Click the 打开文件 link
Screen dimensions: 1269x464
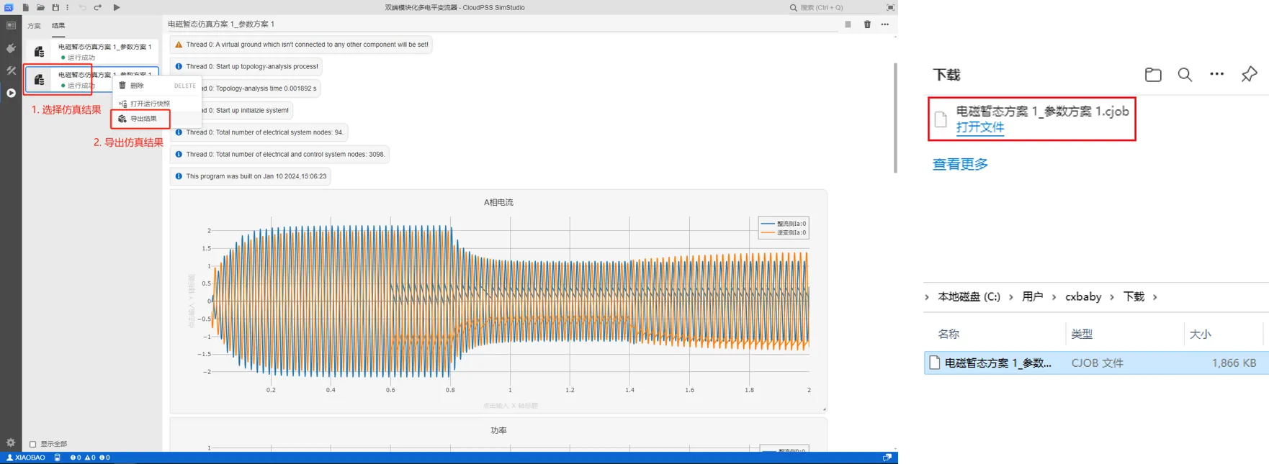(x=979, y=127)
